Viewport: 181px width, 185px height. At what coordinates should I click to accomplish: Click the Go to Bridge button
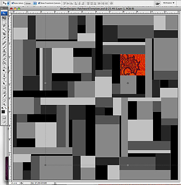pos(158,3)
